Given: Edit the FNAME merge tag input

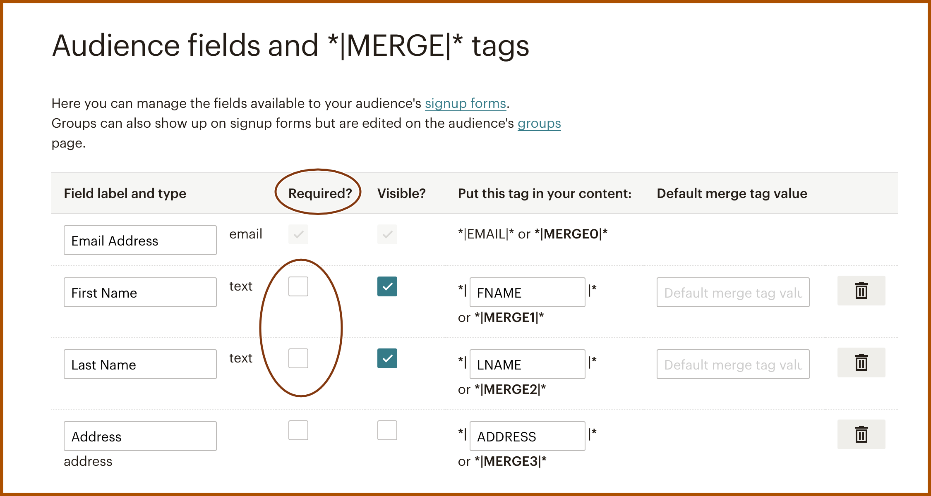Looking at the screenshot, I should click(527, 292).
